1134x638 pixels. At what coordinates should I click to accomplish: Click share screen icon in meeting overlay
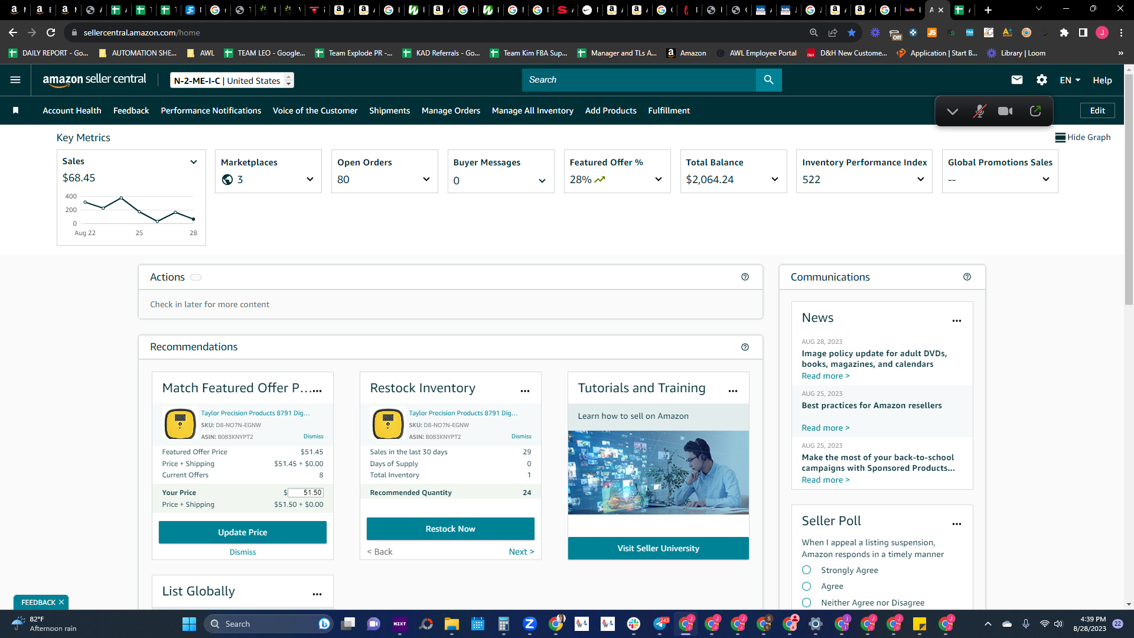click(1035, 111)
